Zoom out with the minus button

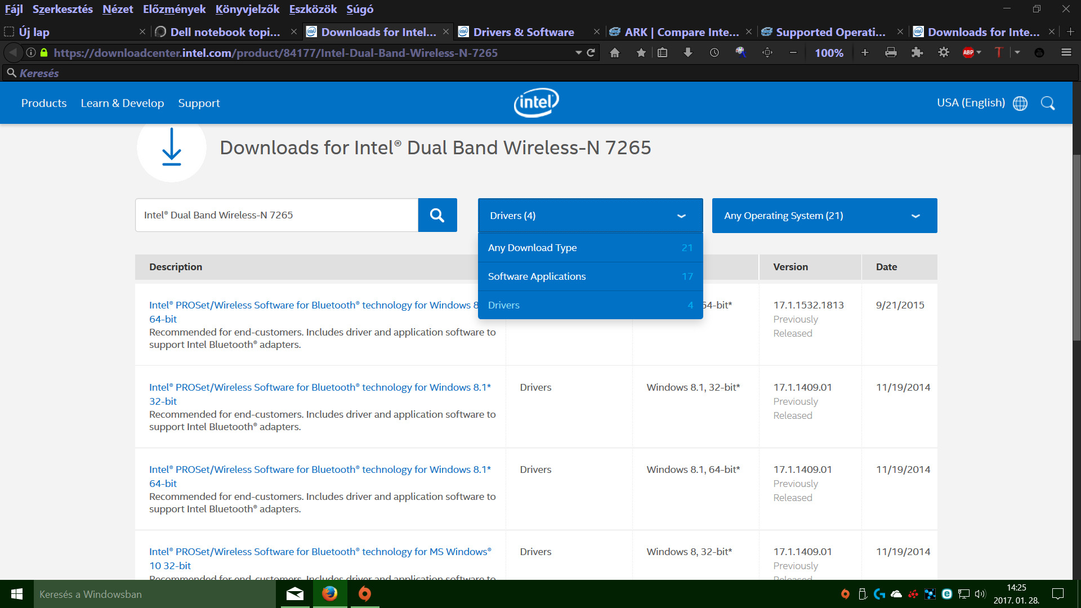(793, 53)
